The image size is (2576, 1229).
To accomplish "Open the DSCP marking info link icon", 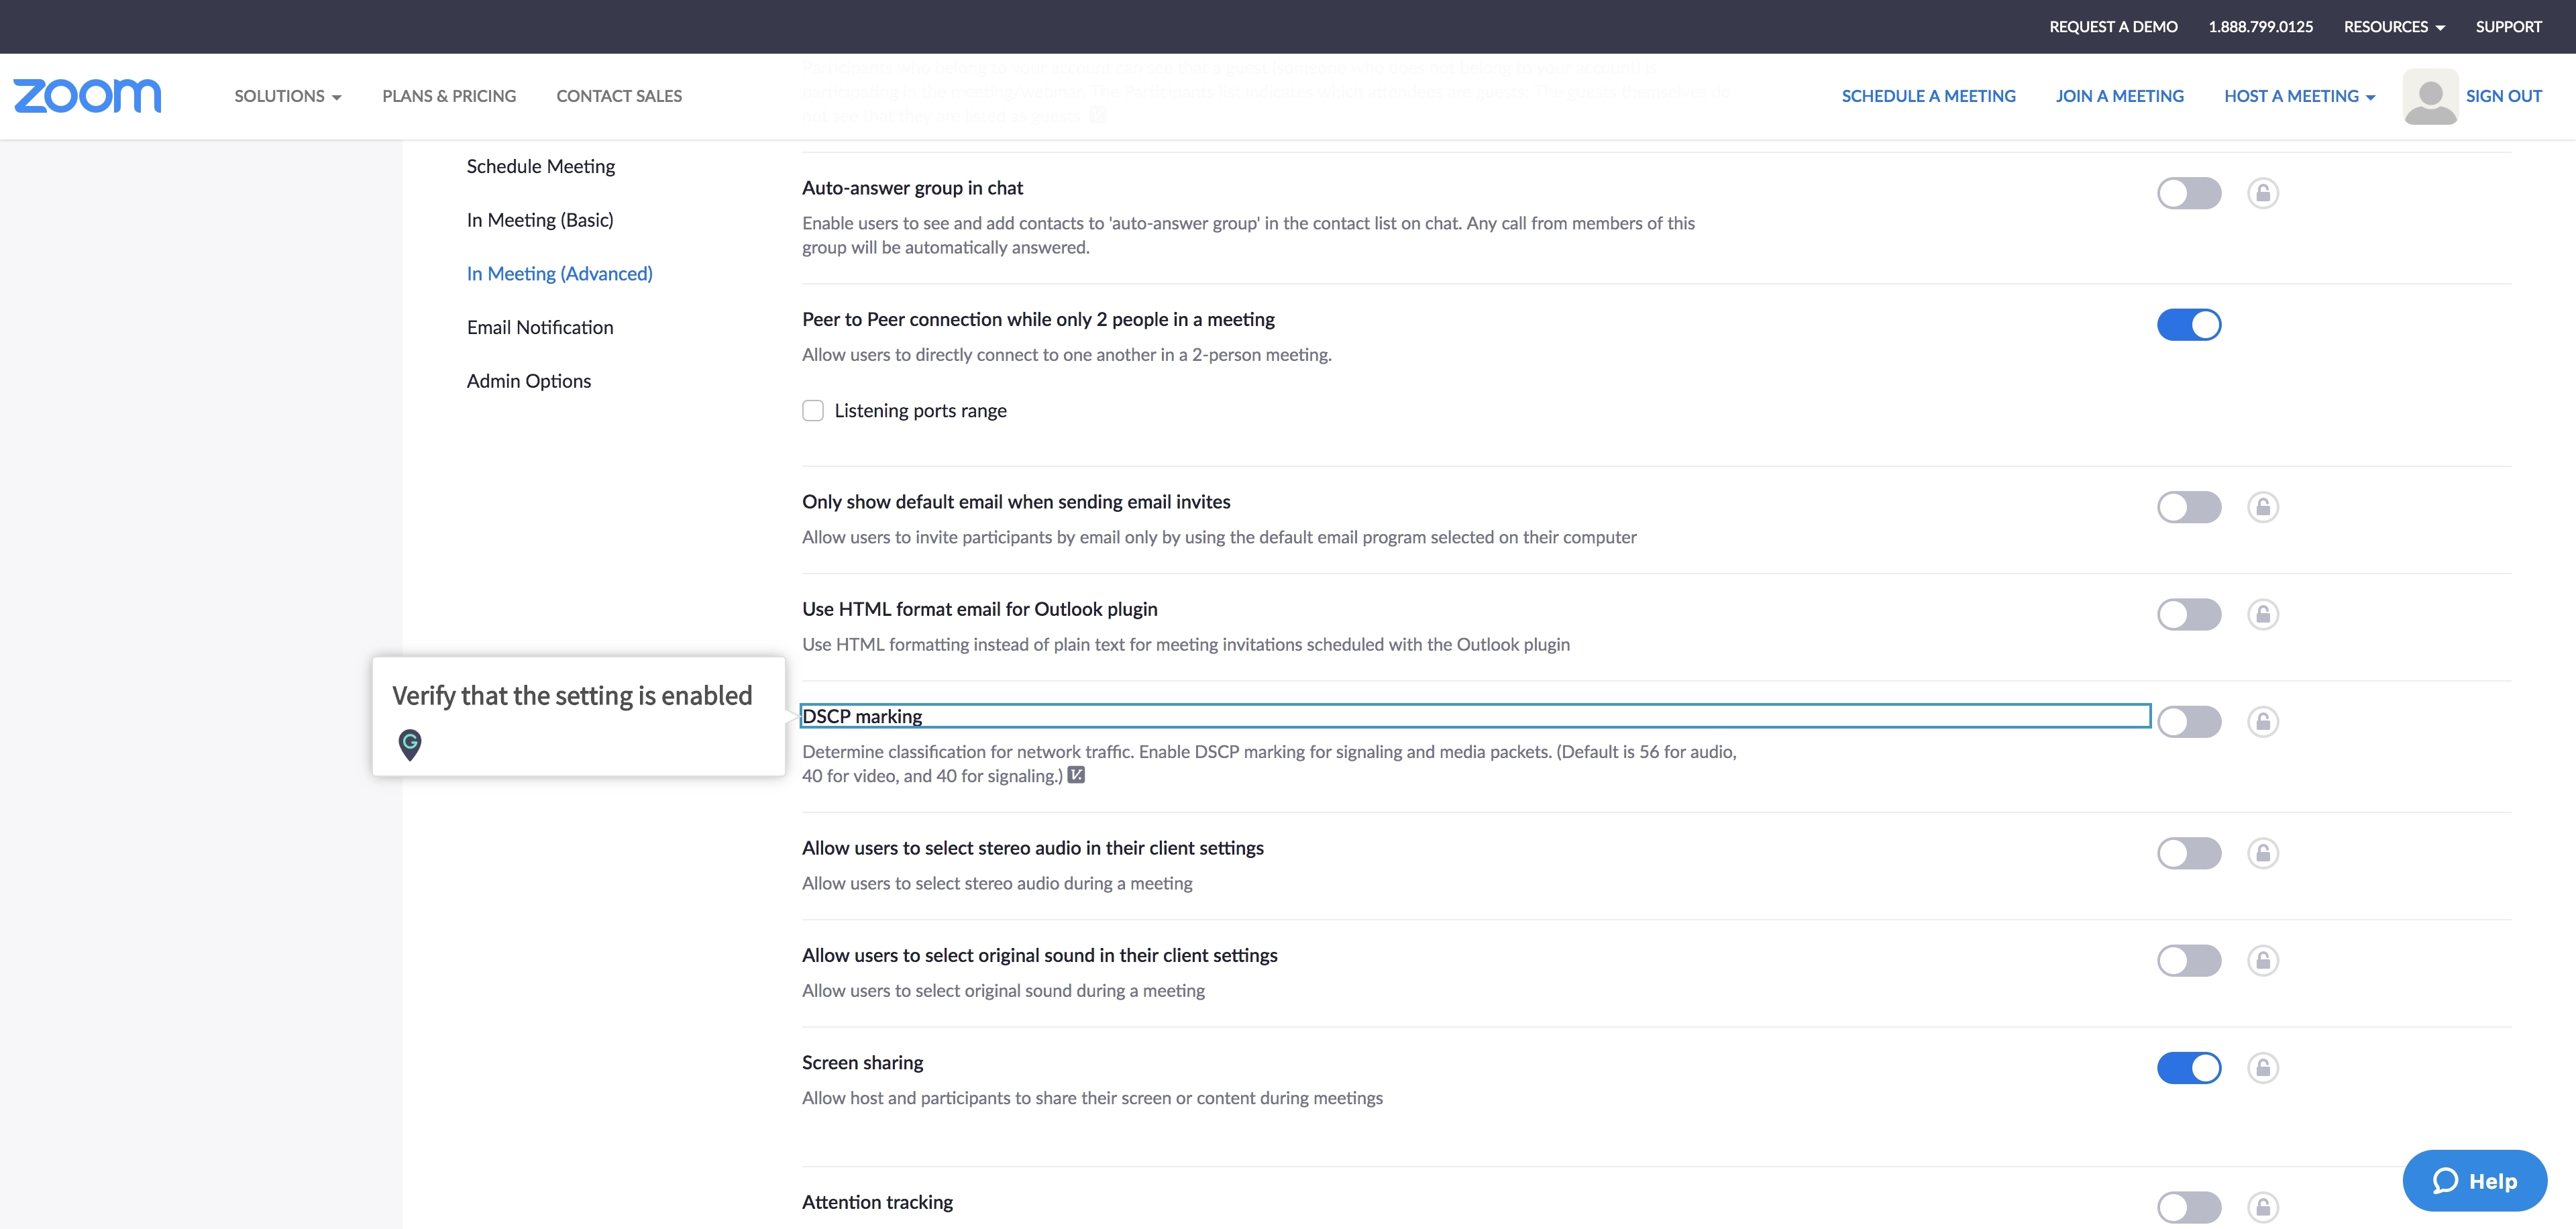I will (x=1076, y=775).
